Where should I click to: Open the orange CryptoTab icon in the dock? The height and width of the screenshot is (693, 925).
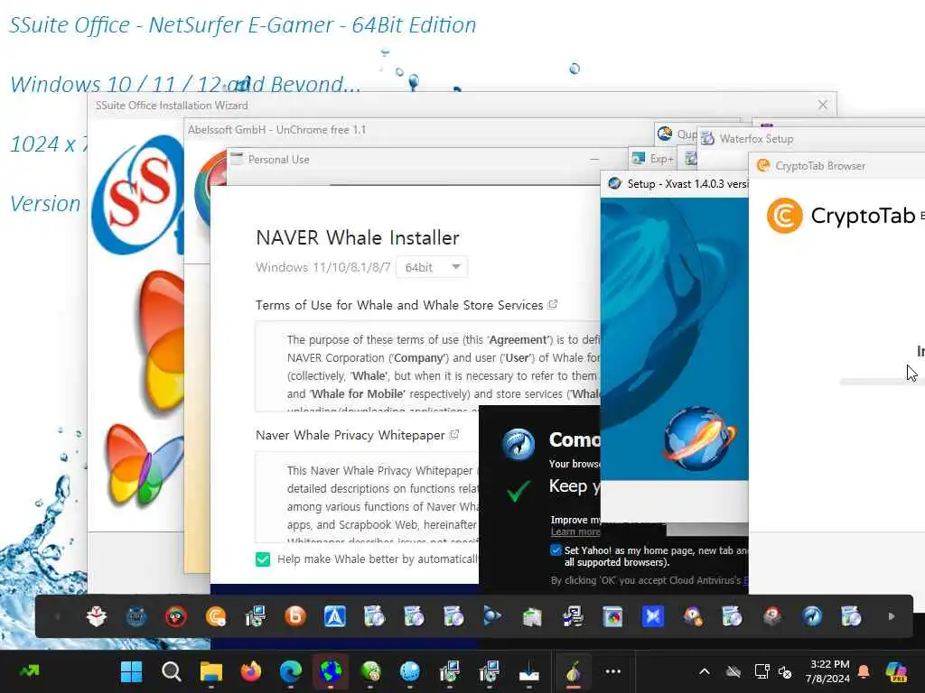click(216, 616)
